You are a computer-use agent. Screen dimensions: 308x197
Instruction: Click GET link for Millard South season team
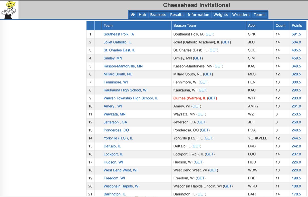point(208,74)
